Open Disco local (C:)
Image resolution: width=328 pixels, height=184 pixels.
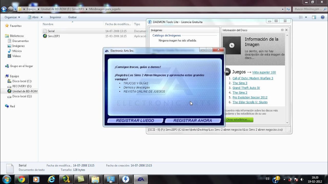pos(22,81)
